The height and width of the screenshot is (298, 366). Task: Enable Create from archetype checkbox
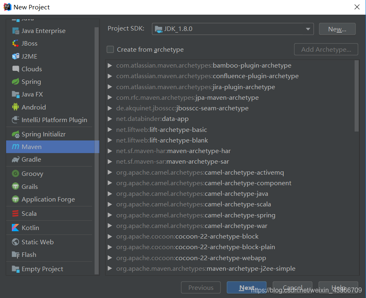110,49
